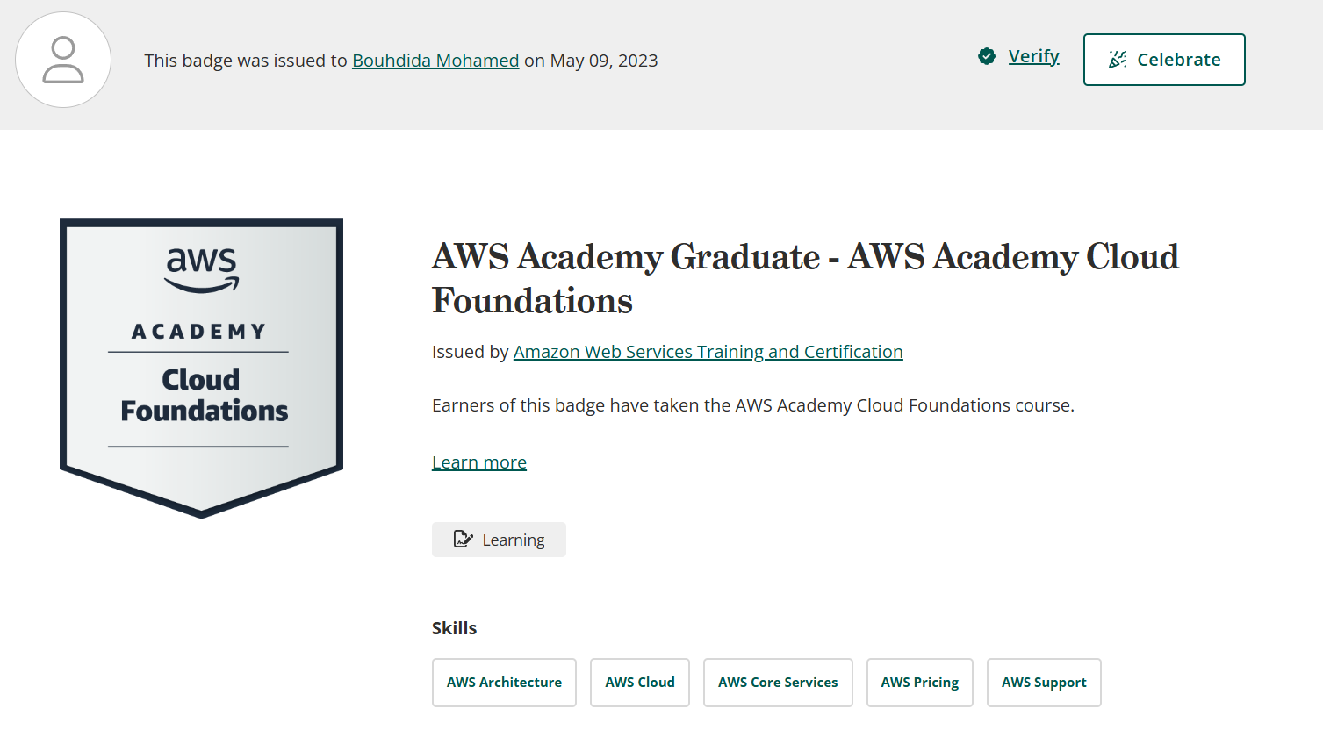The image size is (1323, 730).
Task: Click the Skills section heading
Action: tap(454, 628)
